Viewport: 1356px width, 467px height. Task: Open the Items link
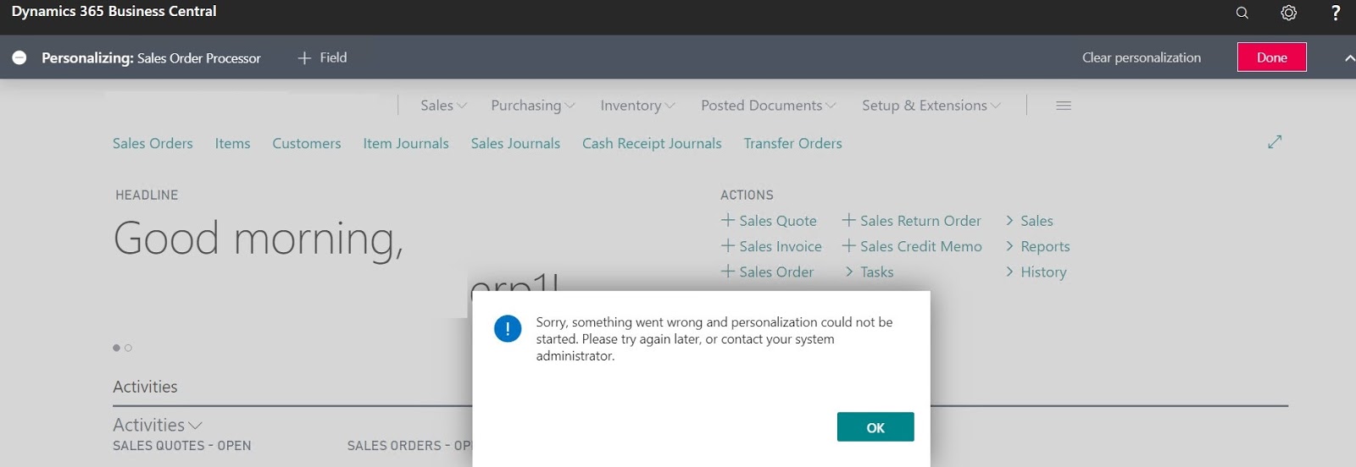[232, 144]
